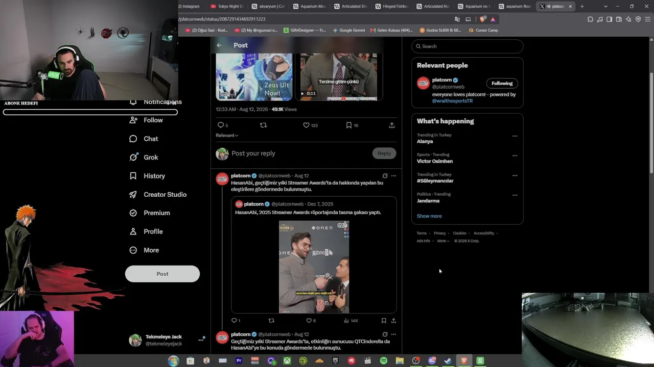Bookmark the main post with 16 bookmarks

(x=349, y=125)
